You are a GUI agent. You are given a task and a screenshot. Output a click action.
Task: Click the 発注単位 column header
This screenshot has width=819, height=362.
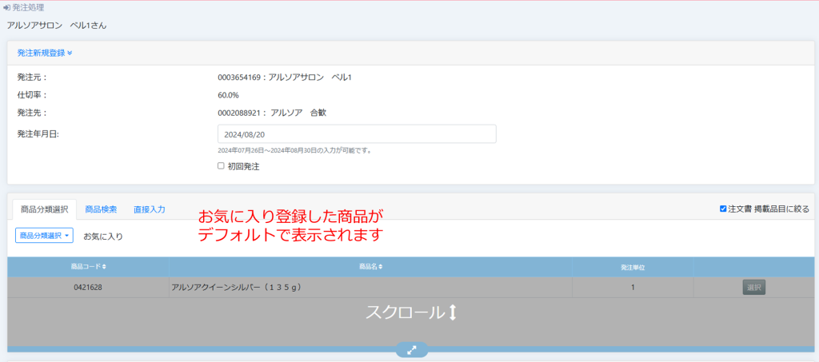click(x=633, y=266)
